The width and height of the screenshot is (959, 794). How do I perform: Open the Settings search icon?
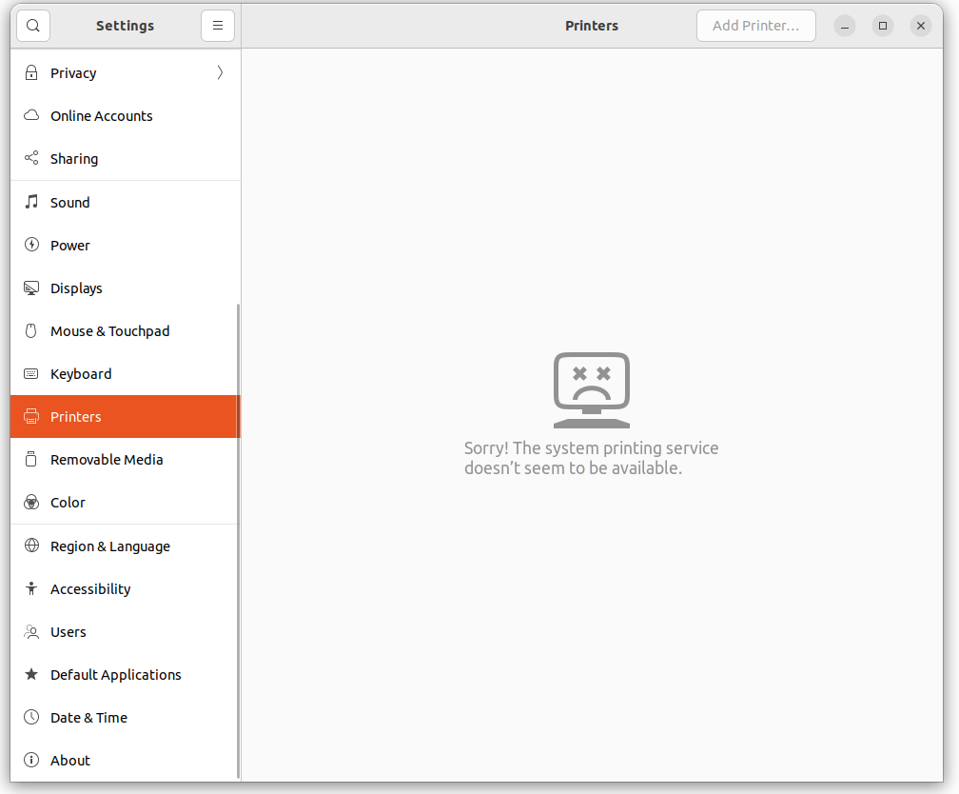(x=33, y=26)
